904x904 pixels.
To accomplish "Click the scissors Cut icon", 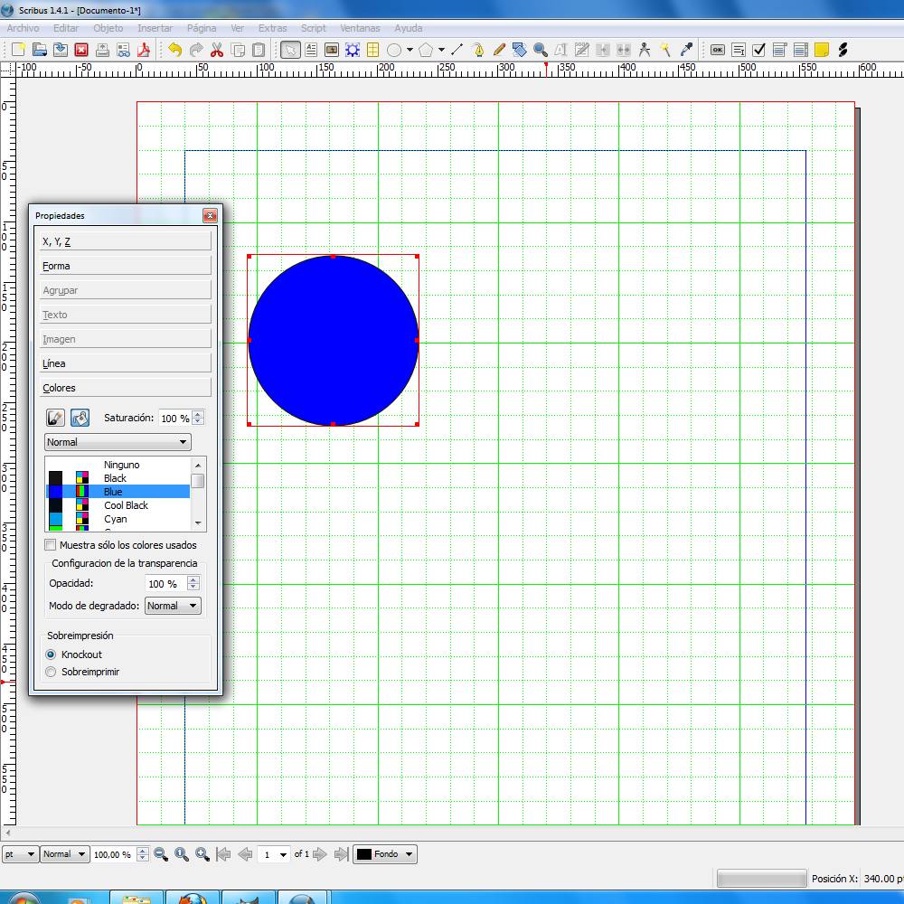I will pos(217,50).
